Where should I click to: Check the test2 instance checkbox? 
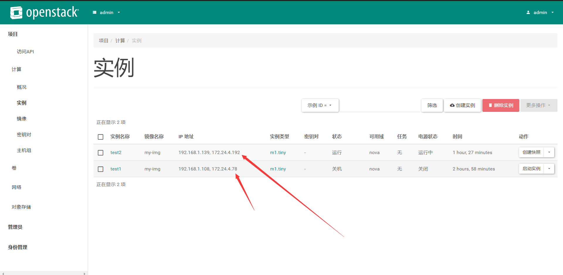click(x=101, y=153)
